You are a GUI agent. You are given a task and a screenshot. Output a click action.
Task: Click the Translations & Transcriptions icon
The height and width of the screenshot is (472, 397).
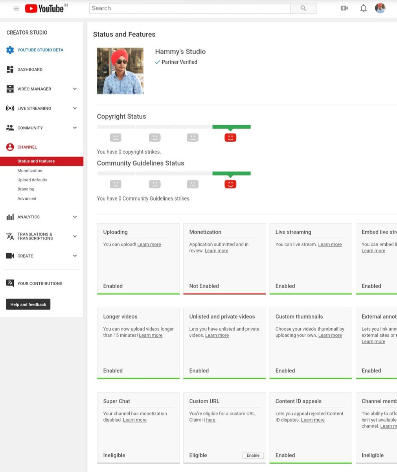[10, 236]
